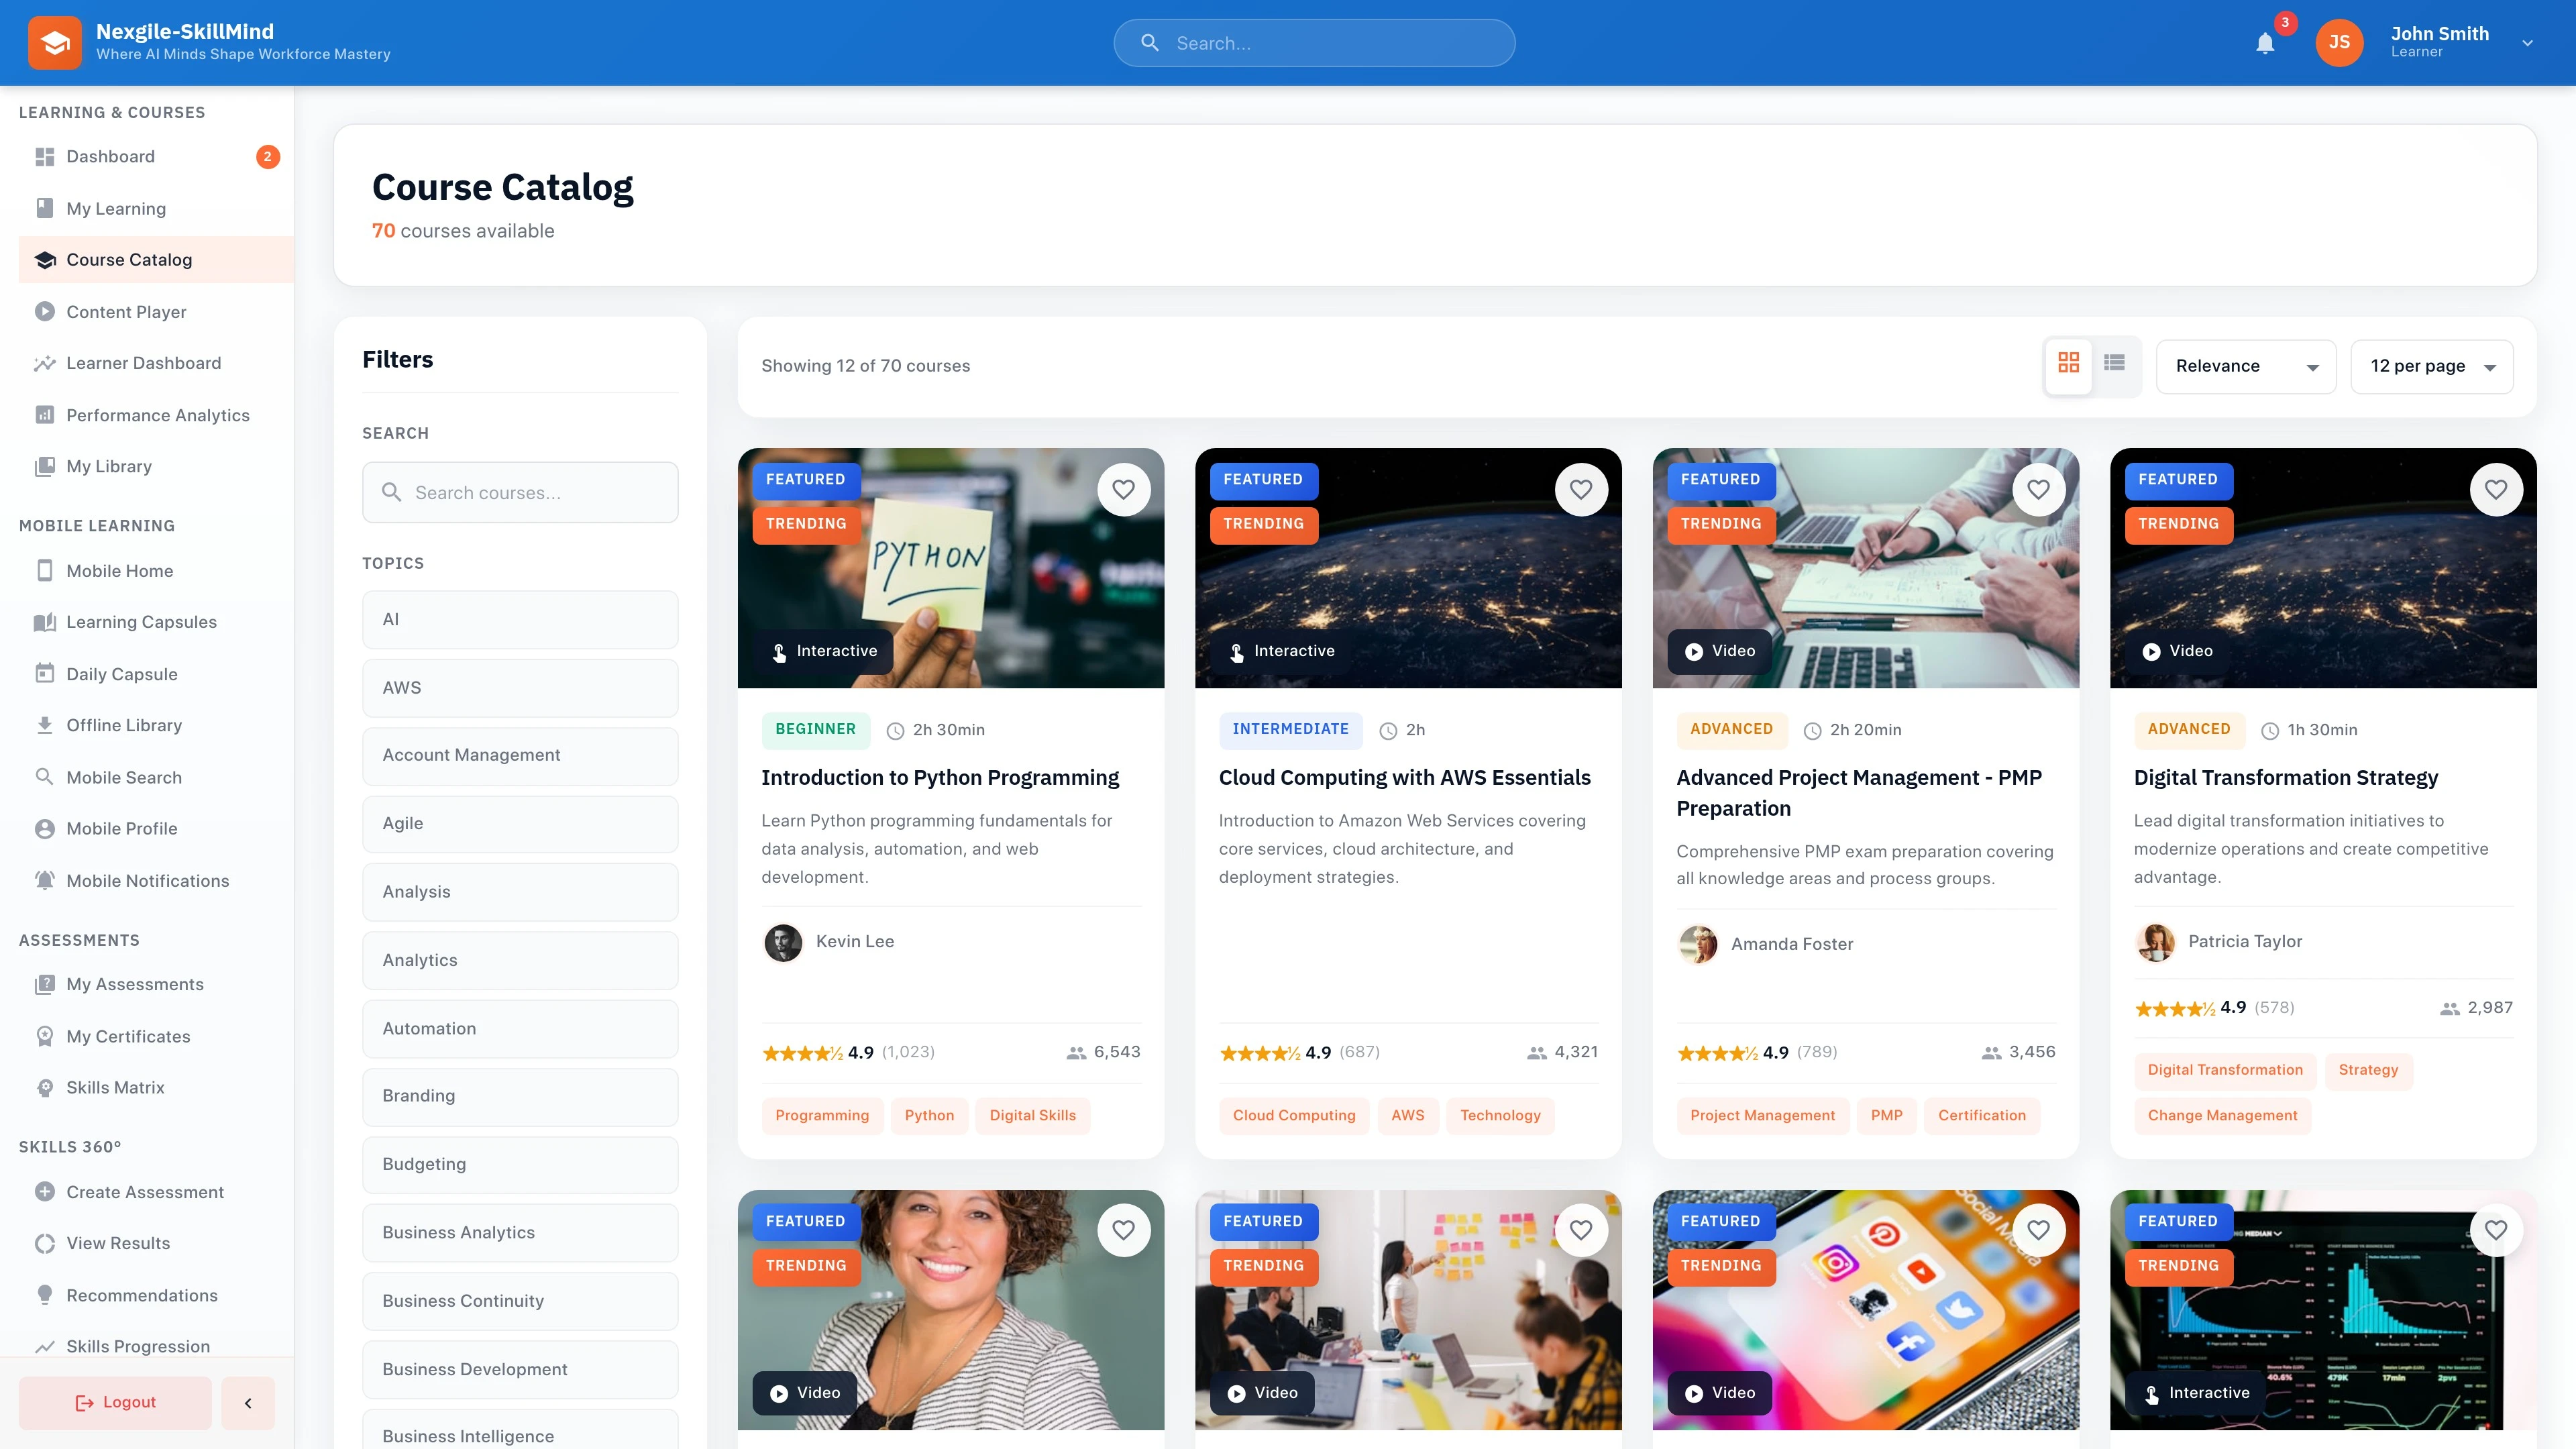Select the Performance Analytics sidebar icon
This screenshot has width=2576, height=1449.
pyautogui.click(x=45, y=414)
